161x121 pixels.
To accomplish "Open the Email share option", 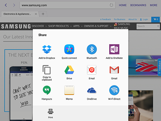I will 92,70.
